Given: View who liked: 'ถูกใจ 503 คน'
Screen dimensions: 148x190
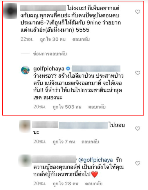Looking at the screenshot, I should (x=67, y=107).
